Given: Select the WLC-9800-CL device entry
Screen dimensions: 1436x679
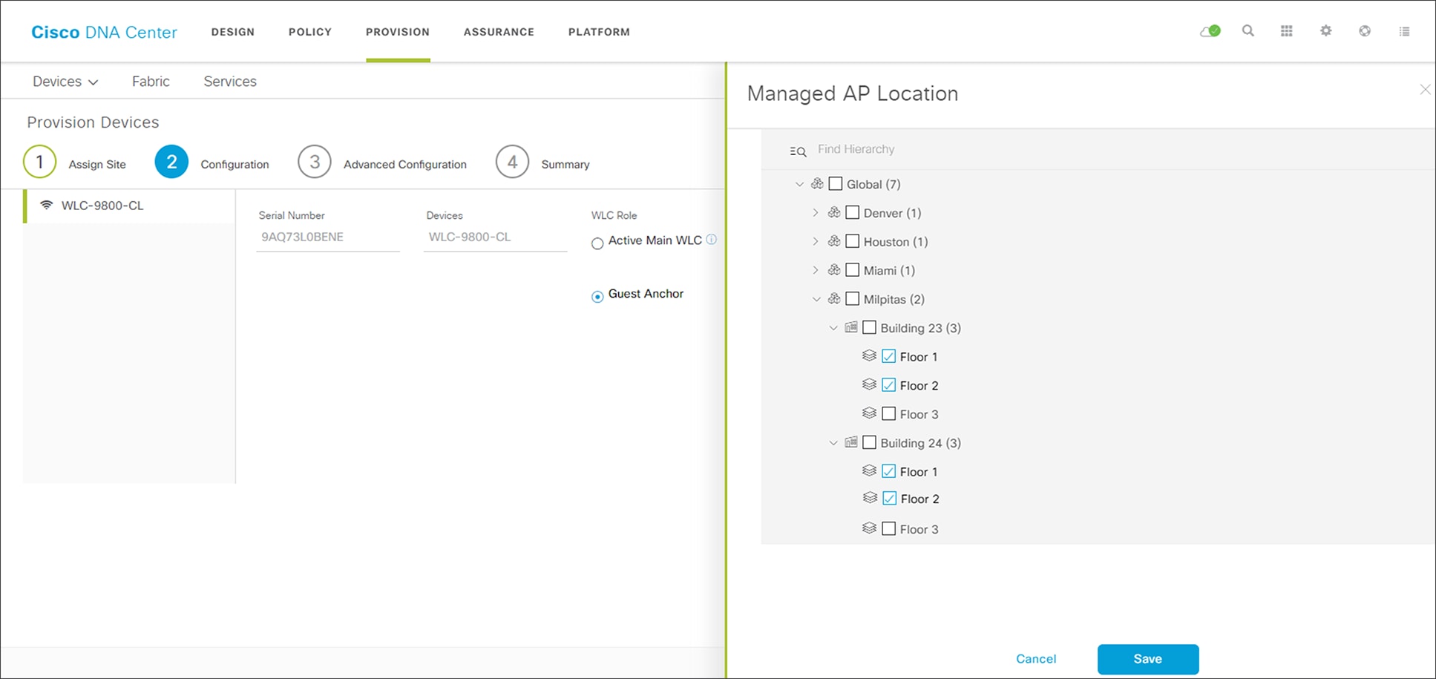Looking at the screenshot, I should [129, 206].
